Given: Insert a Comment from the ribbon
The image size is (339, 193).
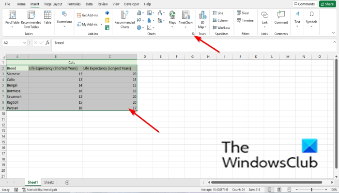Looking at the screenshot, I should [x=281, y=17].
